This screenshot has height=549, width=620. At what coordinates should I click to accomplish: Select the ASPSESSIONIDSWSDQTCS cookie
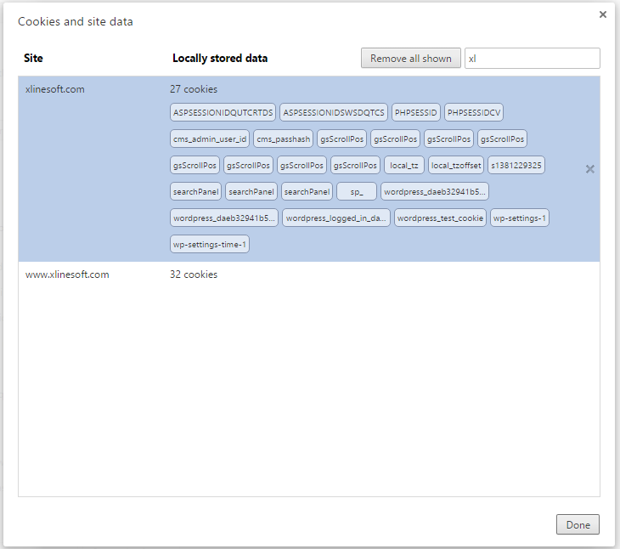click(333, 113)
